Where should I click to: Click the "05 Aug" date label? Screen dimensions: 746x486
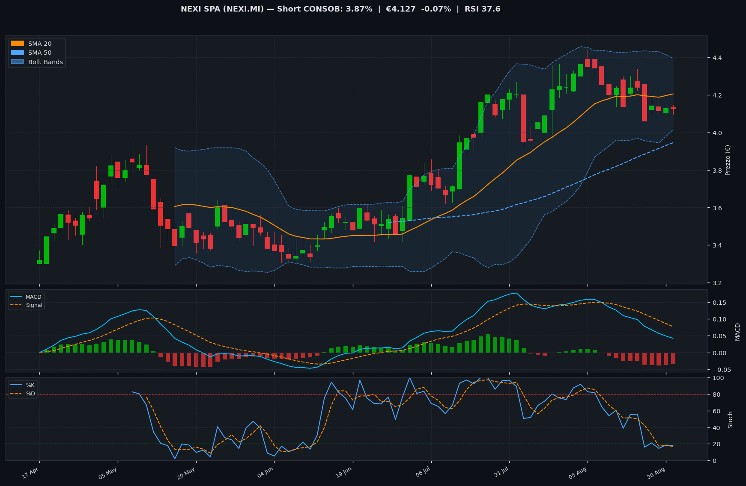(x=579, y=473)
